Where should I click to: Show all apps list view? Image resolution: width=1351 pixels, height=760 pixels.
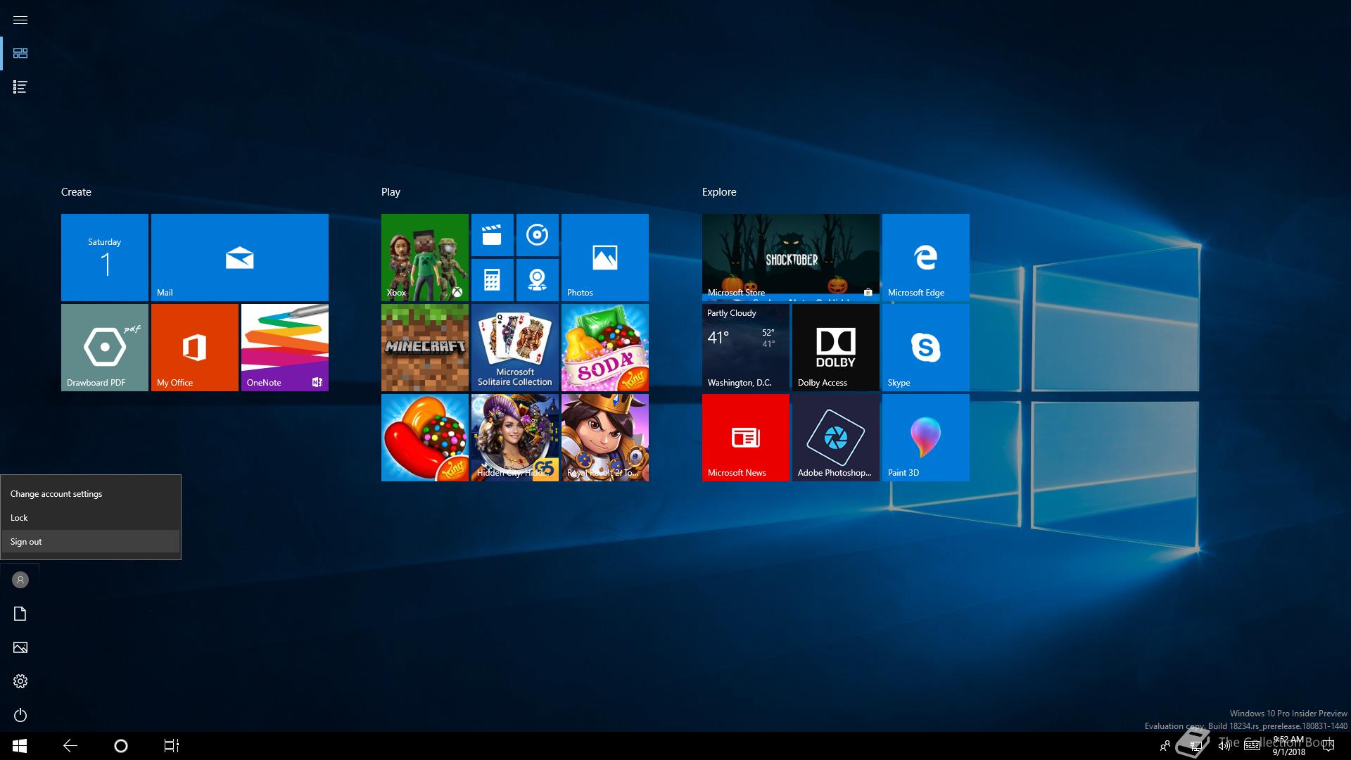click(20, 87)
